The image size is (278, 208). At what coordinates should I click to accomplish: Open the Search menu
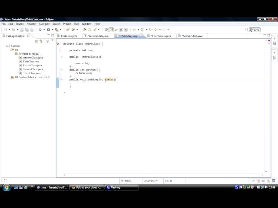[56, 24]
